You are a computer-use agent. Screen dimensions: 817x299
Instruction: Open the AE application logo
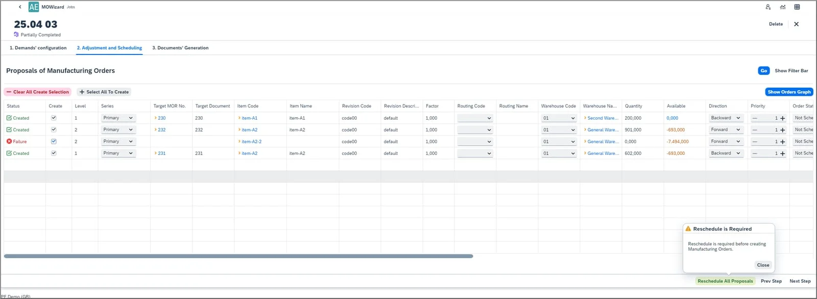point(34,7)
